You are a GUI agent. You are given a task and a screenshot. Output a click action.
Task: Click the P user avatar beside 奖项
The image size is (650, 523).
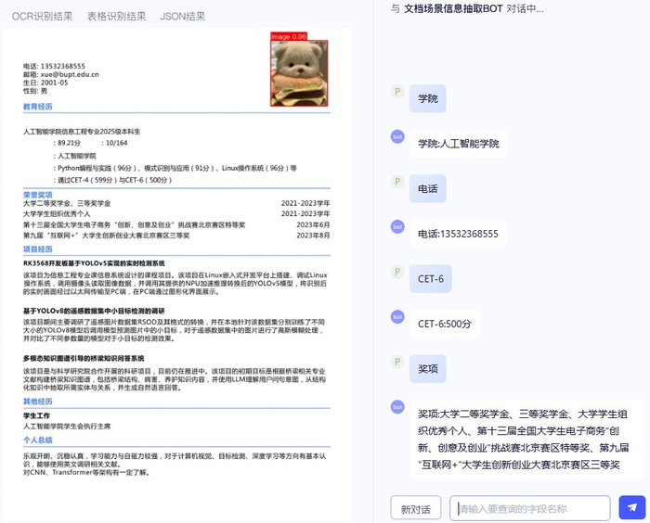(x=397, y=362)
